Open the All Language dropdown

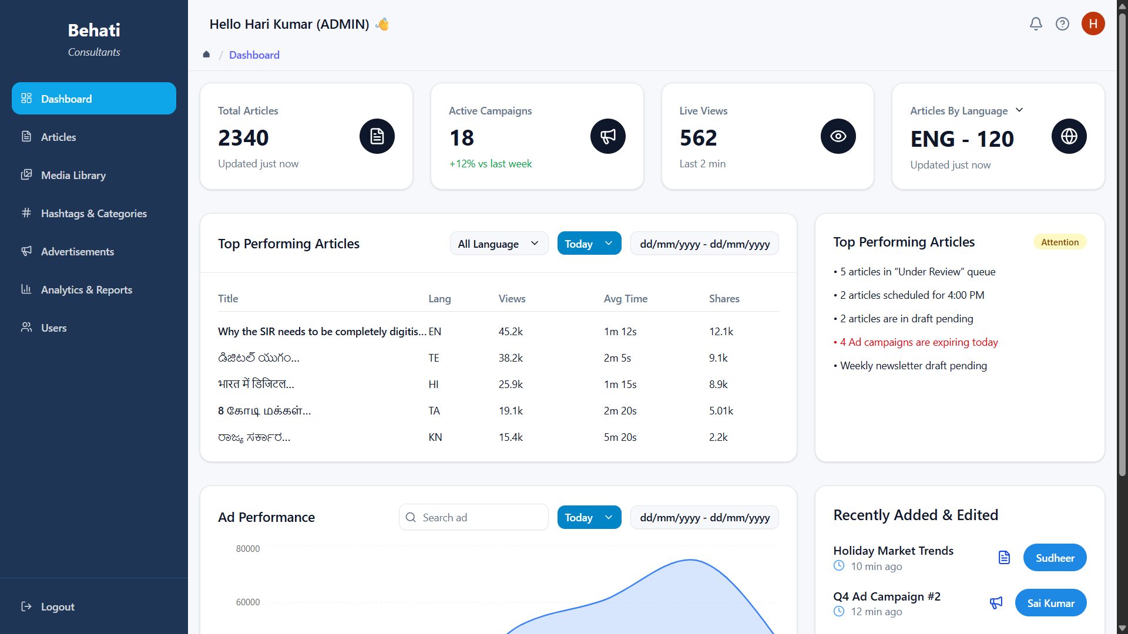[x=498, y=244]
